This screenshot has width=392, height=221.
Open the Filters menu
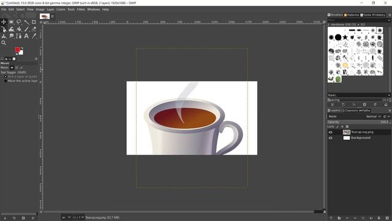[81, 10]
